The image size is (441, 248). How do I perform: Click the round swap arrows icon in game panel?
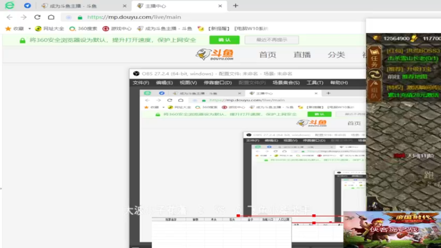tap(375, 74)
